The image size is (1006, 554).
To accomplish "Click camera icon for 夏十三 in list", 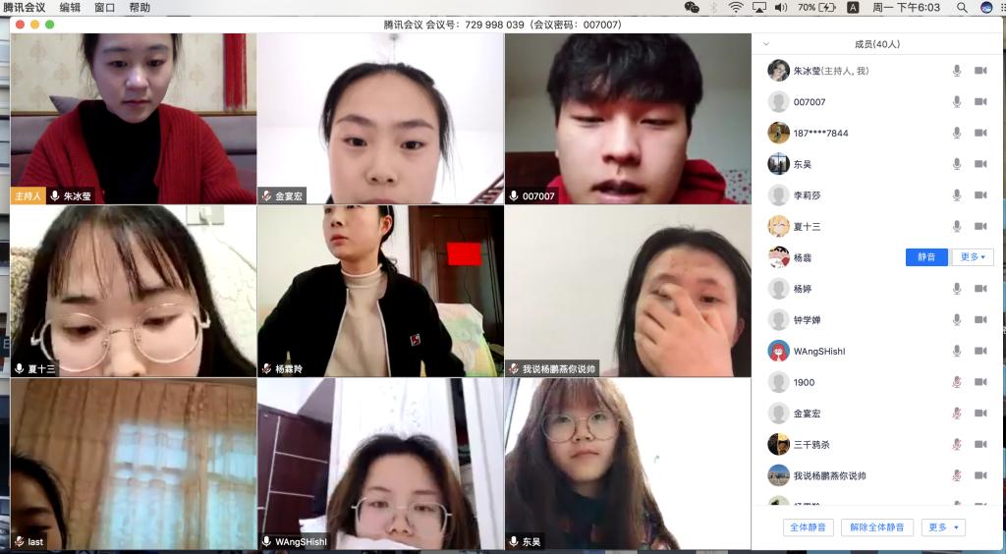I will (980, 226).
